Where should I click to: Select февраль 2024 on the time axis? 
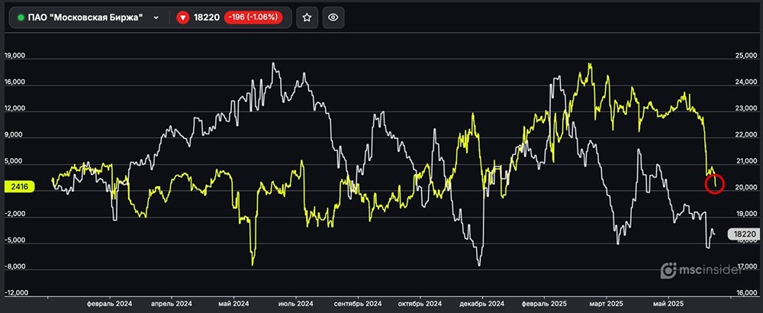click(x=109, y=303)
